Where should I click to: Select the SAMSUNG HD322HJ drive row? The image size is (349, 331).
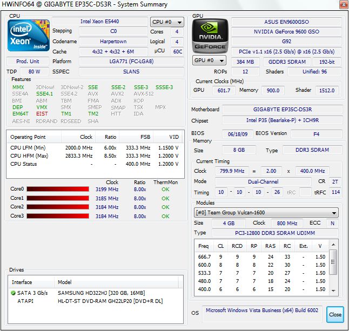click(95, 293)
